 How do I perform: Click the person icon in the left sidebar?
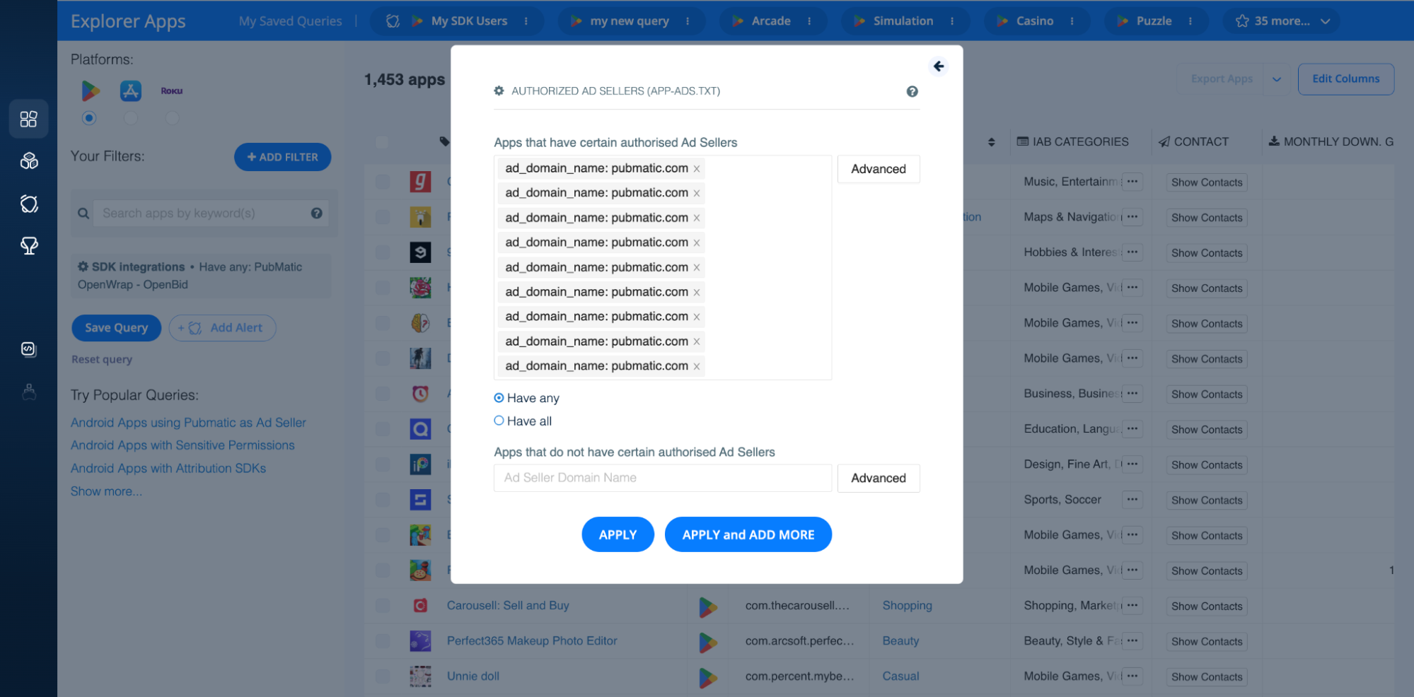coord(29,392)
